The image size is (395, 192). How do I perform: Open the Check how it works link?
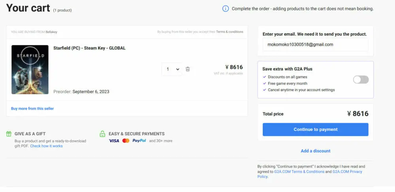(x=46, y=146)
